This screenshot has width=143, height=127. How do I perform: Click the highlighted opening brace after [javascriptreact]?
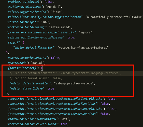pyautogui.click(x=42, y=68)
